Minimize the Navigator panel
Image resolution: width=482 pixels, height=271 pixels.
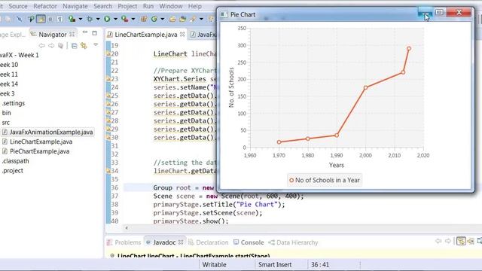(85, 32)
